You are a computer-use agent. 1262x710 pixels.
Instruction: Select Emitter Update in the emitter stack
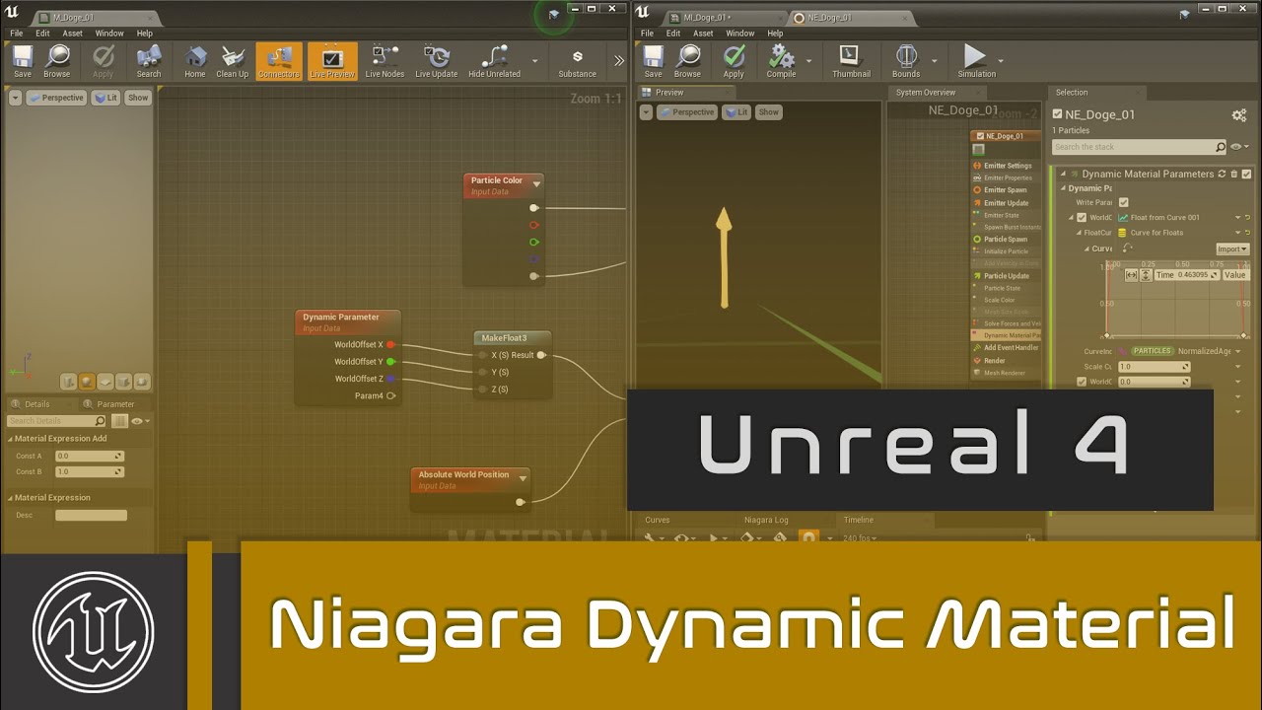[x=1006, y=203]
